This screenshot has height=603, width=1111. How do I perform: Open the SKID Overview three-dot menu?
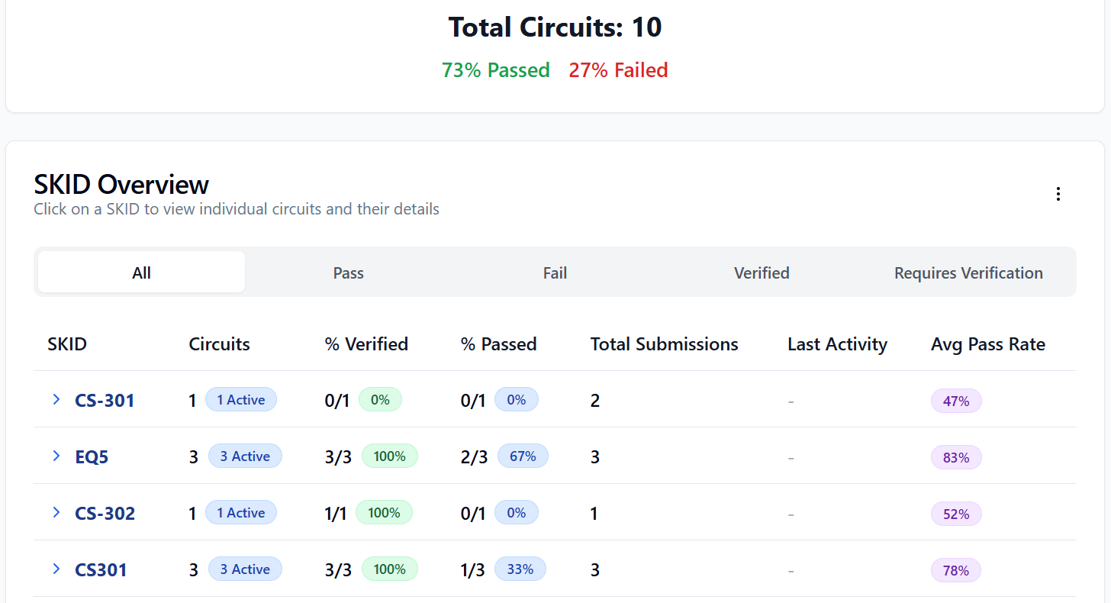tap(1058, 194)
